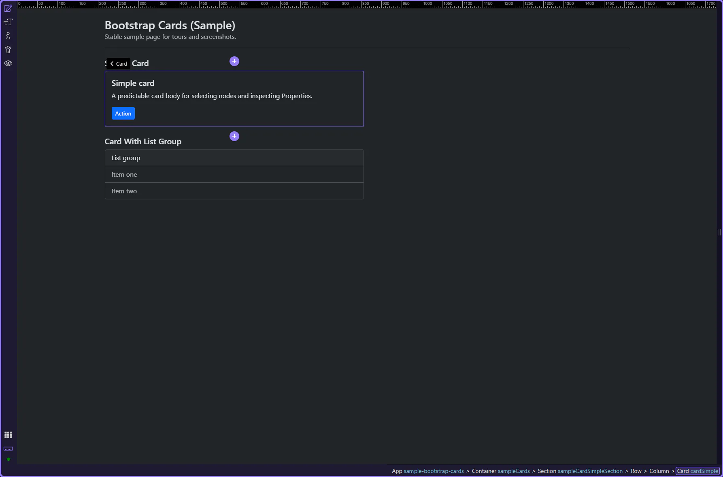Select Row in the breadcrumb path
The width and height of the screenshot is (723, 477).
pyautogui.click(x=636, y=471)
